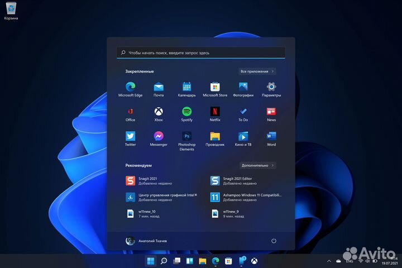Launch Photoshop Elements
Viewport: 402px width, 268px height.
pyautogui.click(x=186, y=141)
